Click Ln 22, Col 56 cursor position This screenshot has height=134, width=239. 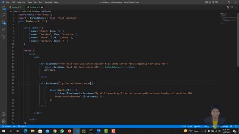187,127
